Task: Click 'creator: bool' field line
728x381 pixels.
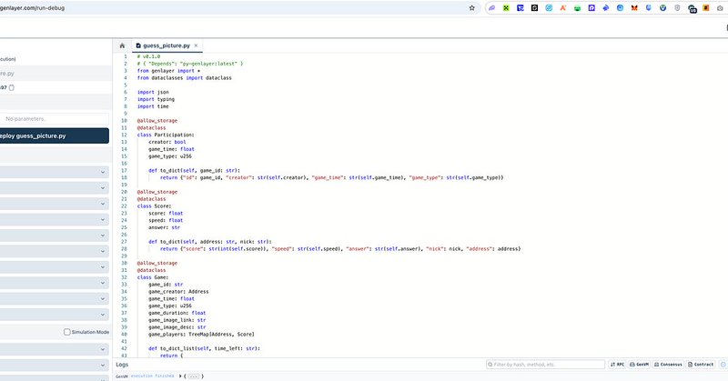Action: click(x=167, y=142)
